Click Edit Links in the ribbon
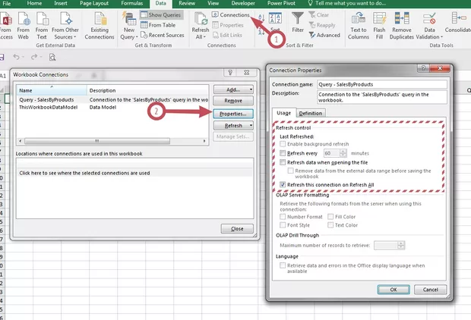Image resolution: width=471 pixels, height=320 pixels. (227, 35)
